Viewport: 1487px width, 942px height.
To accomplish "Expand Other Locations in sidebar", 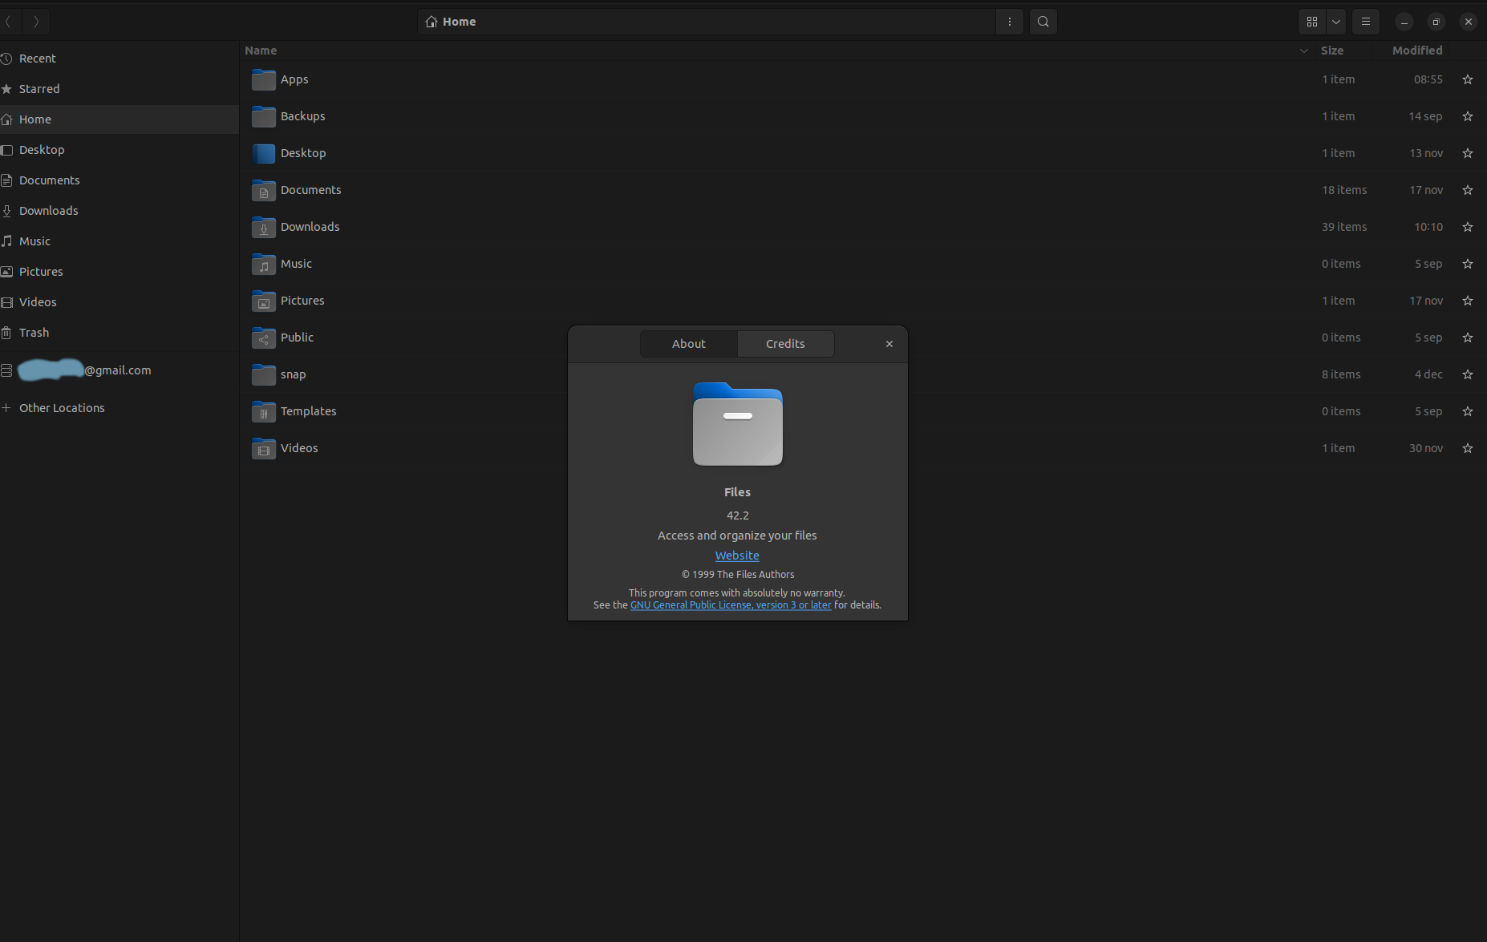I will pyautogui.click(x=62, y=407).
